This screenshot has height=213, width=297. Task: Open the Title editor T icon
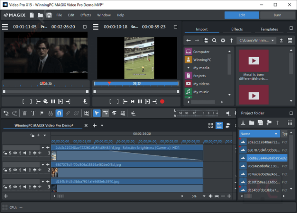pos(33,113)
